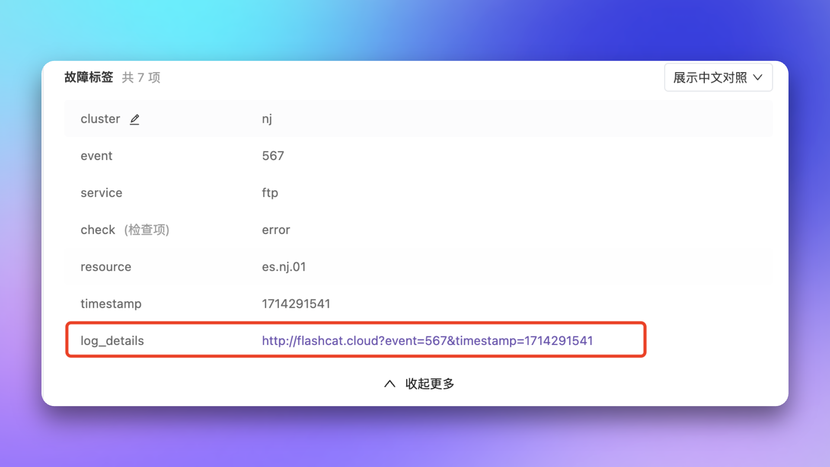Select the service label row
This screenshot has width=830, height=467.
coord(418,193)
